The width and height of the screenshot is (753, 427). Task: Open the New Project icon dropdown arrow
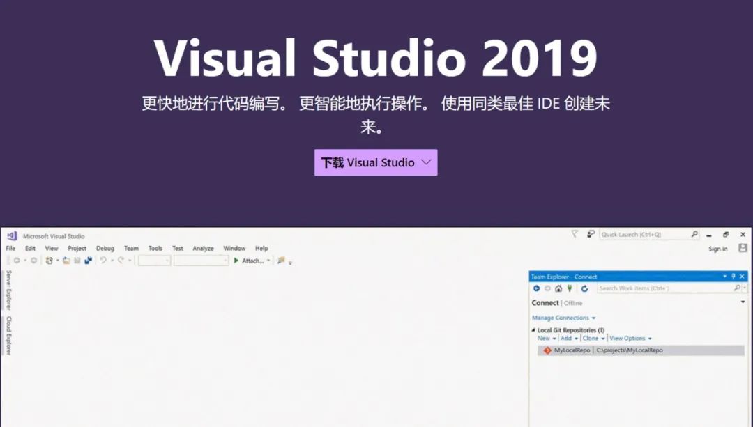58,261
